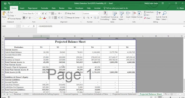Viewport: 185px width, 98px height.
Task: Click the Copy icon
Action: click(8, 15)
